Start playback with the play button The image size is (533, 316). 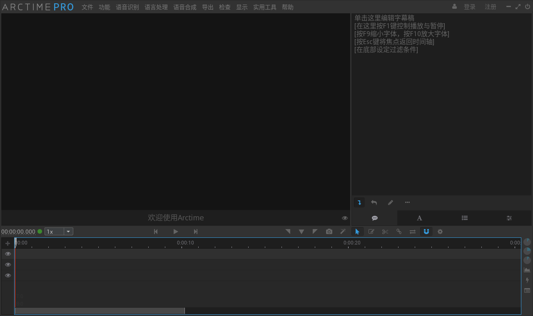[x=176, y=232]
